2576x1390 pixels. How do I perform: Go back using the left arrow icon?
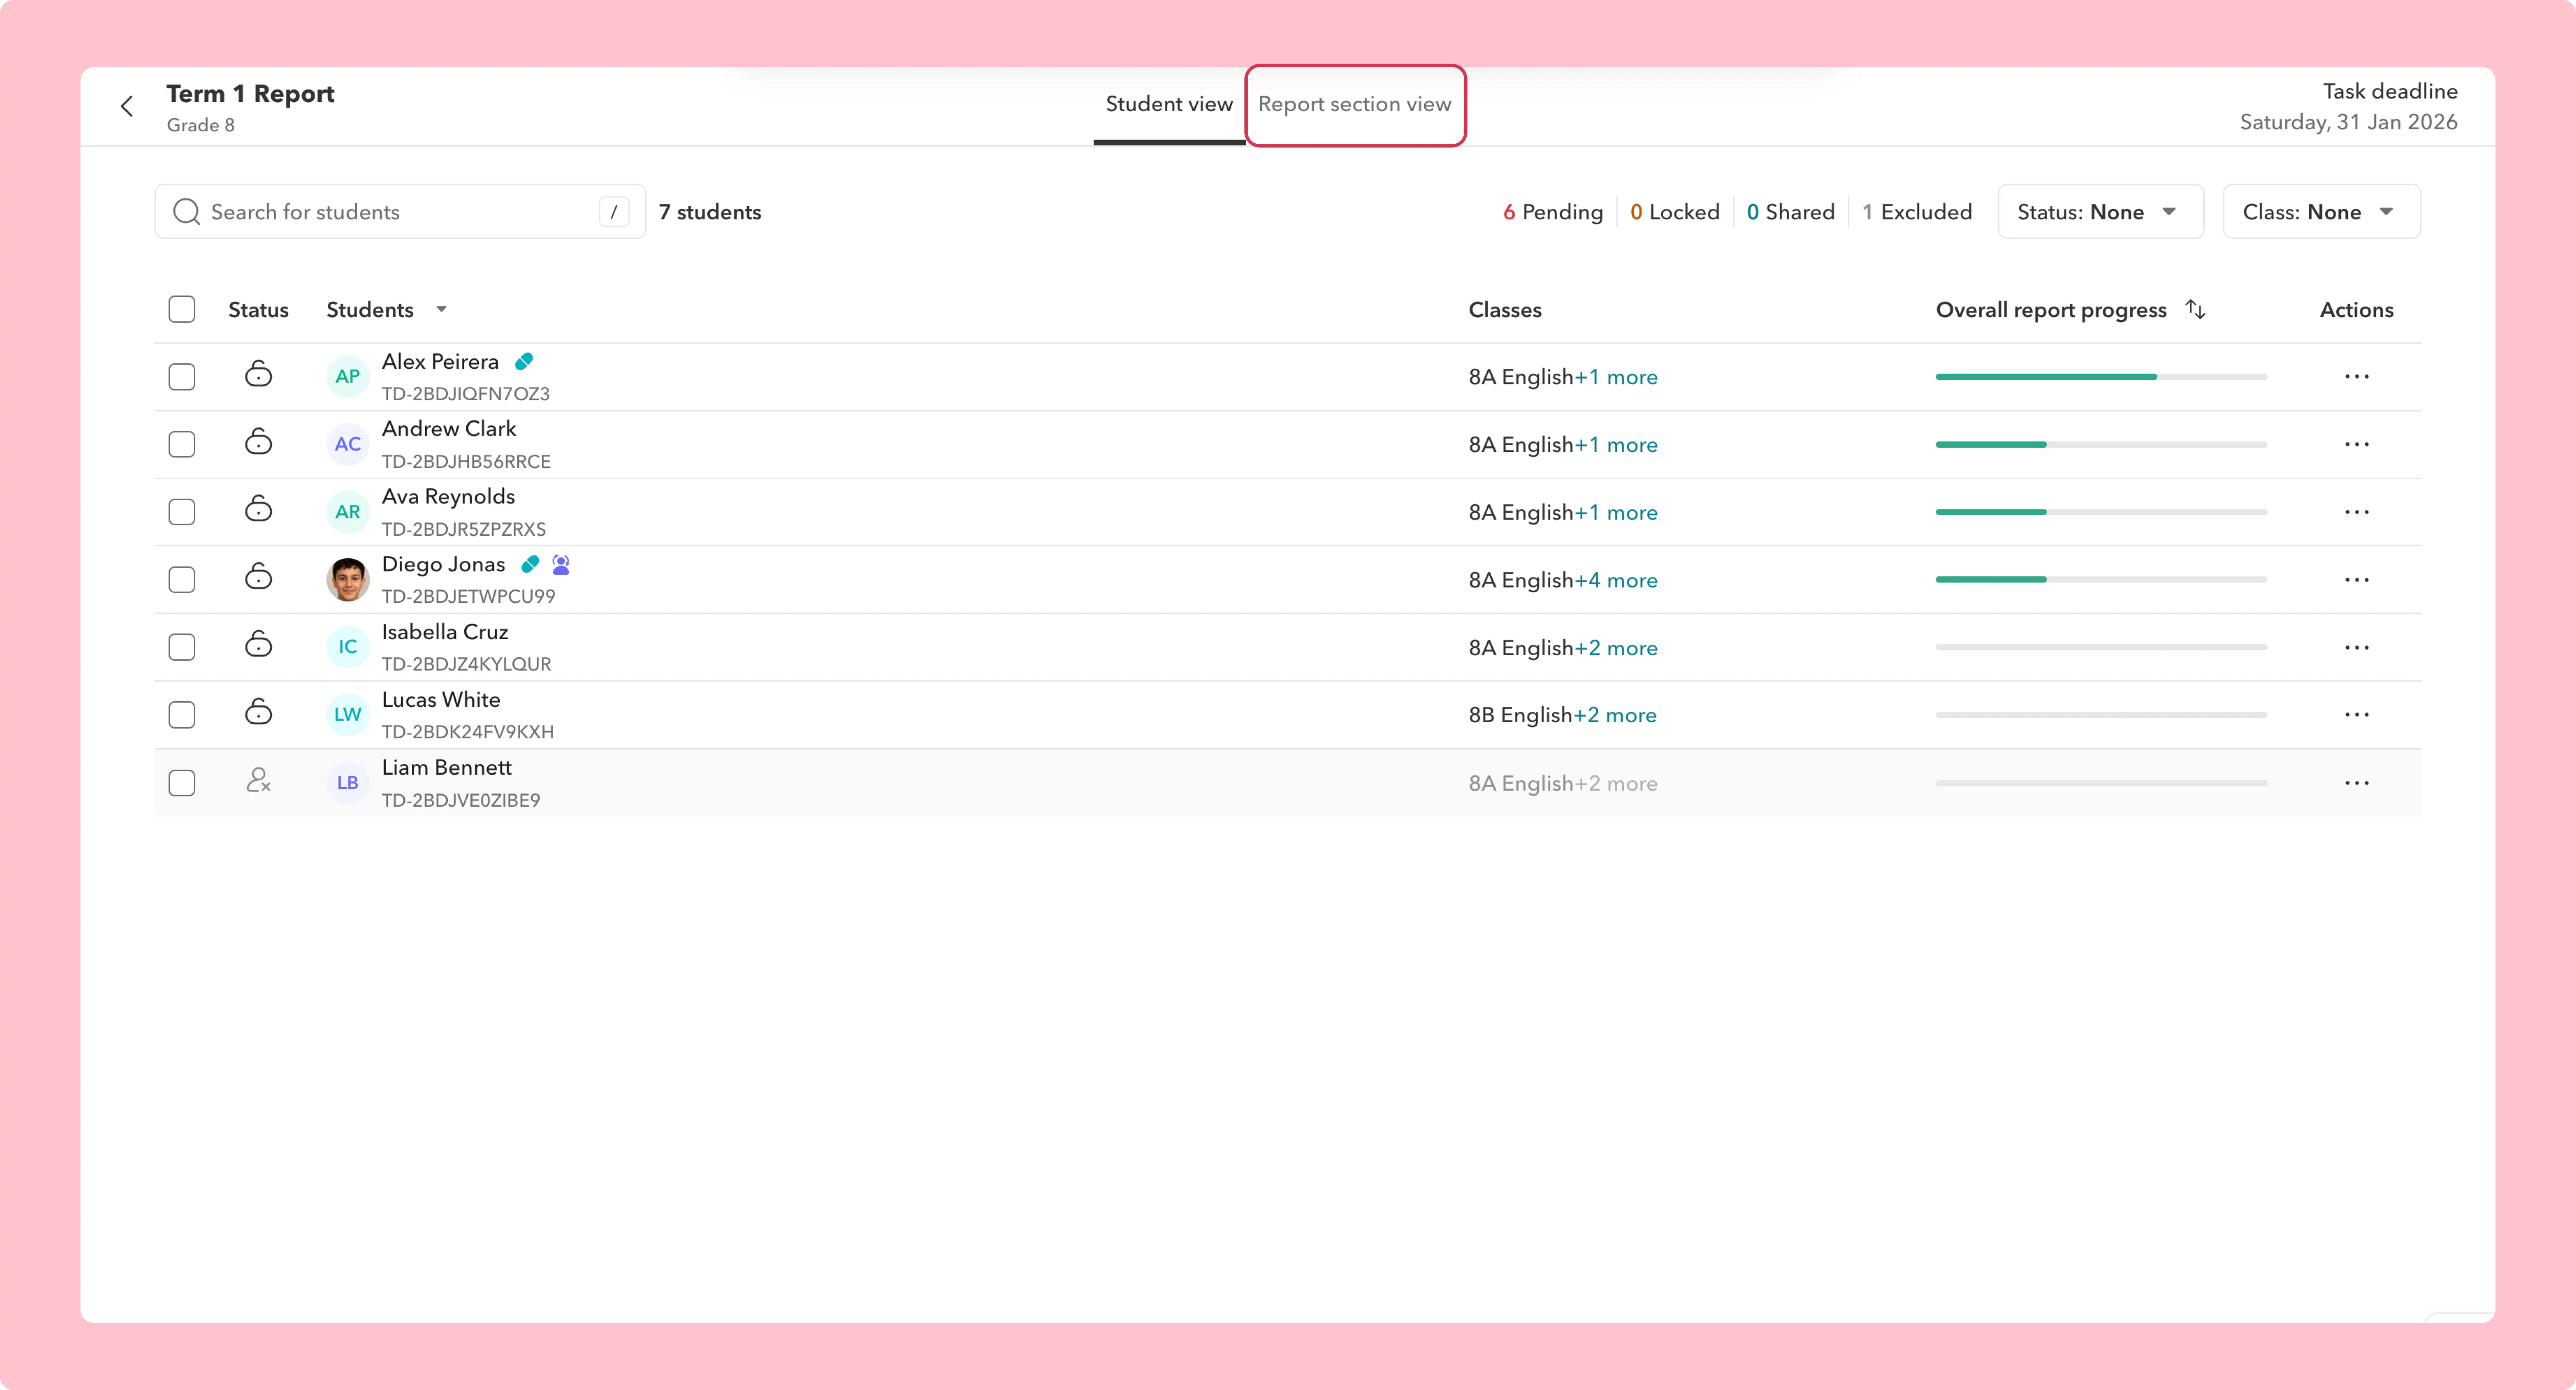point(127,106)
